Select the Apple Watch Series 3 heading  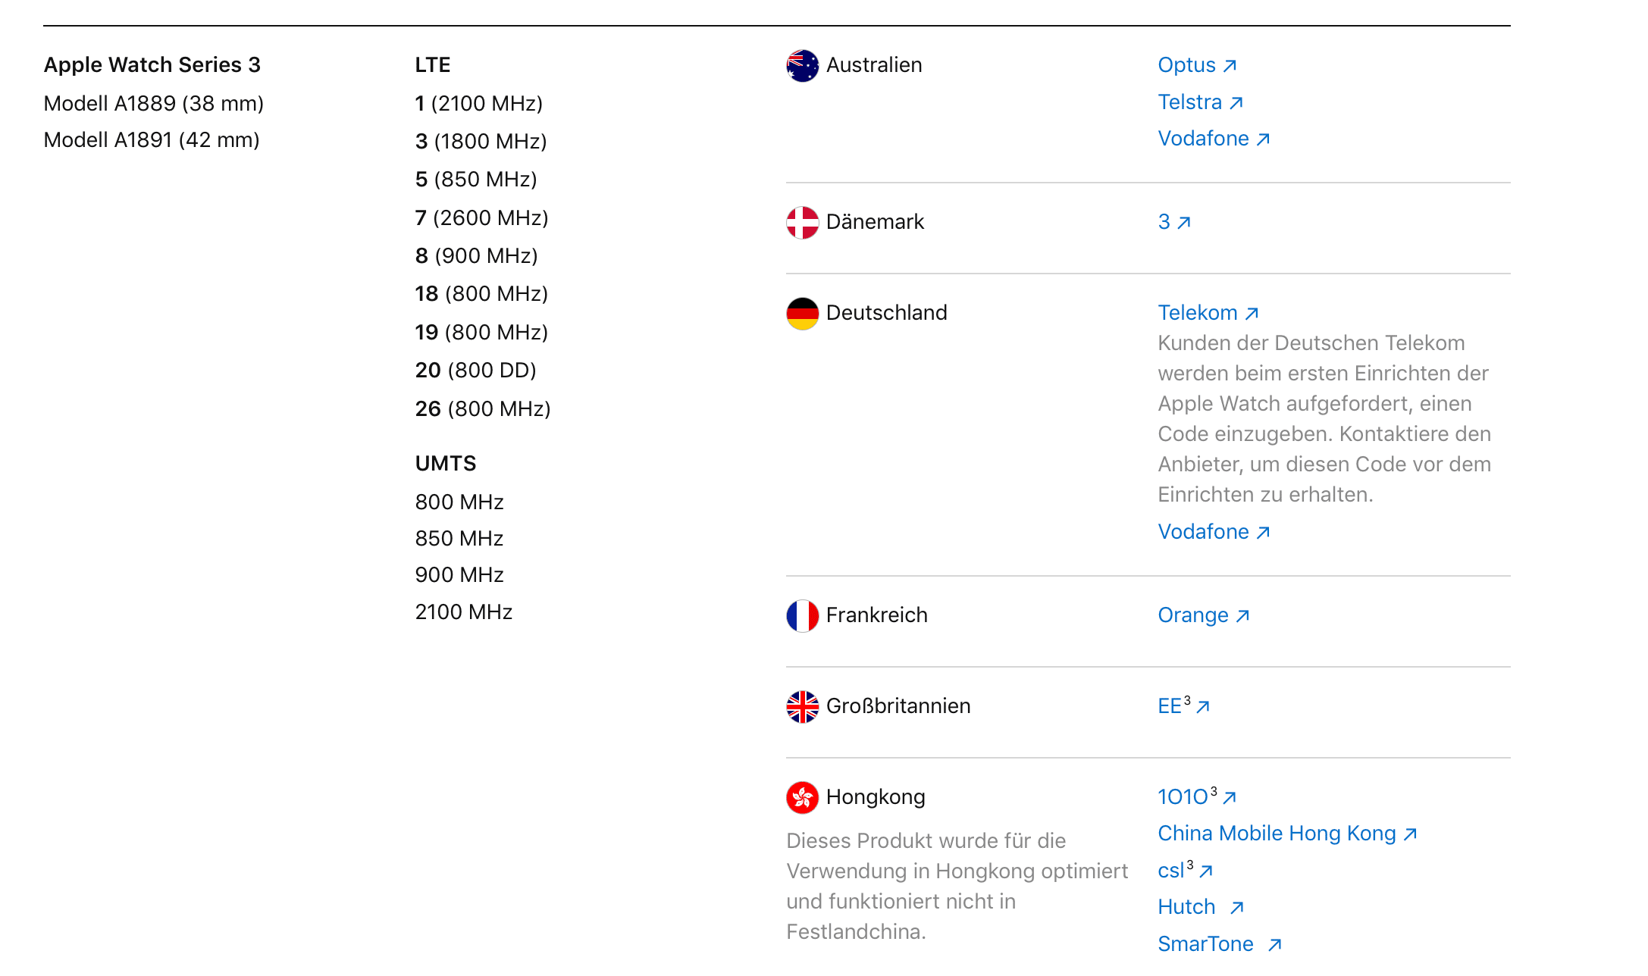click(152, 65)
